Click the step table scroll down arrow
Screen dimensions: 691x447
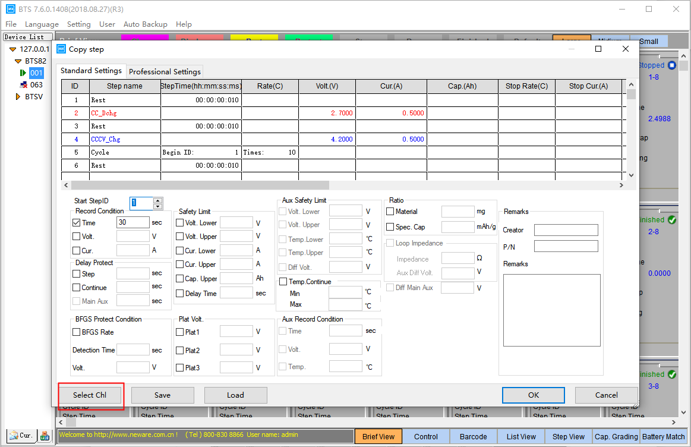coord(631,175)
